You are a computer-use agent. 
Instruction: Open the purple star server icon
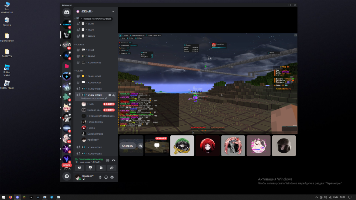pos(67,149)
